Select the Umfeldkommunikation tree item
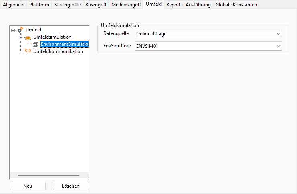Screen dimensions: 297x194 [58, 51]
